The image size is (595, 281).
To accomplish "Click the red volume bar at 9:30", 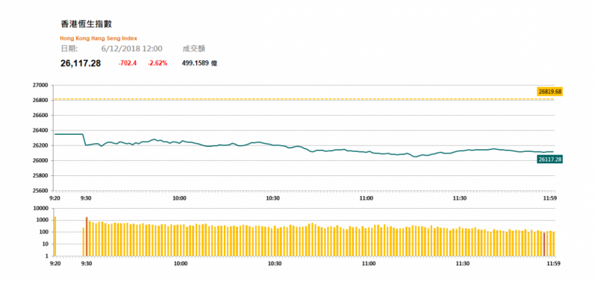I will [x=86, y=237].
